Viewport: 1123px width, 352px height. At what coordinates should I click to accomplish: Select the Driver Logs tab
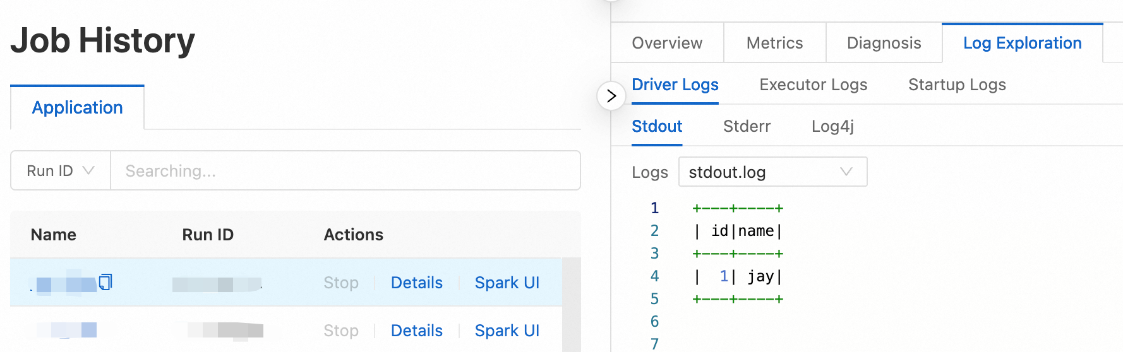(675, 85)
